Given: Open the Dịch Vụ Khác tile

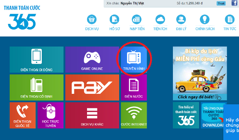Looking at the screenshot, I should pos(92,115).
